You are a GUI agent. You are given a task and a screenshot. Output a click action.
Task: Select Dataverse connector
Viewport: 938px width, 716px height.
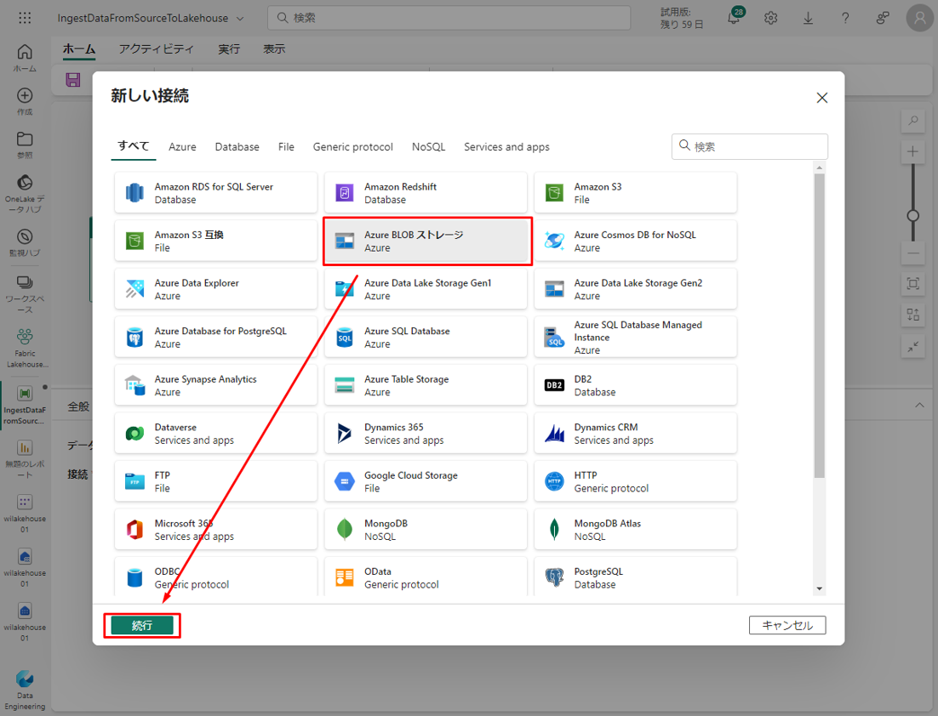coord(216,434)
